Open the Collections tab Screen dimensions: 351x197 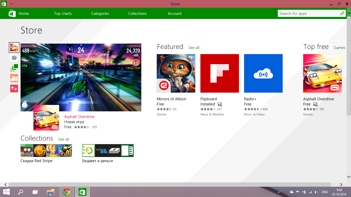(137, 14)
